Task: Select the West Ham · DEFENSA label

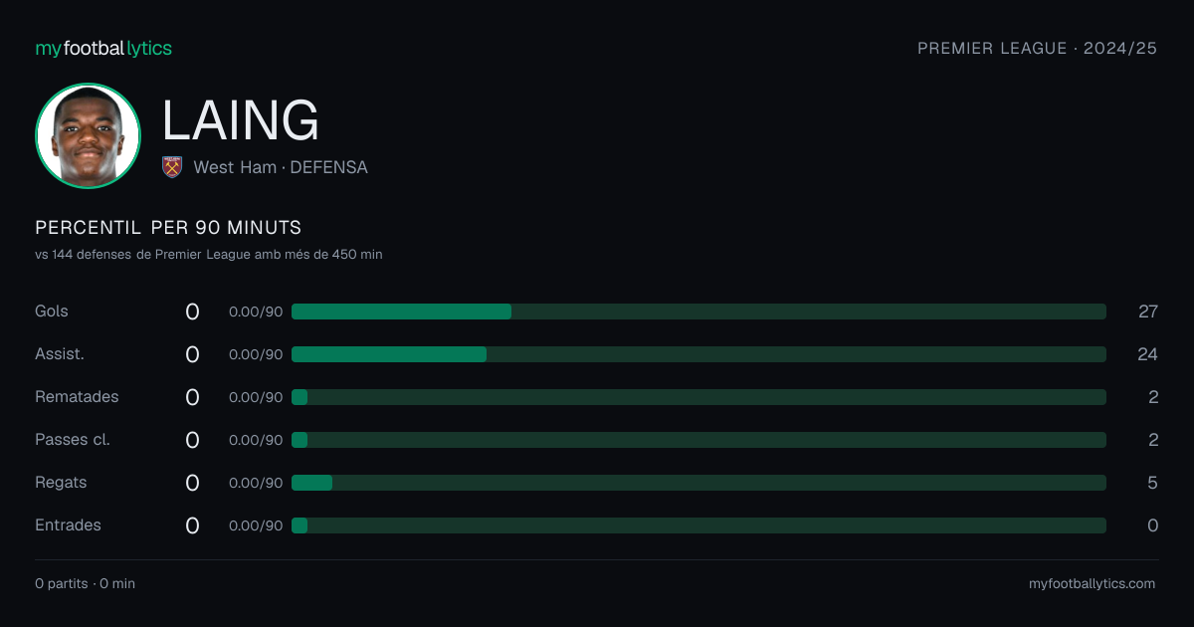Action: [281, 167]
